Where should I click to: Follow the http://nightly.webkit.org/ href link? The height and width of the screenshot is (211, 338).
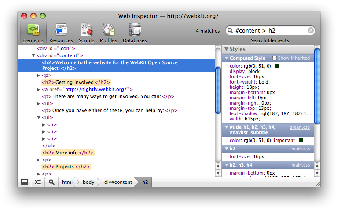click(x=96, y=89)
